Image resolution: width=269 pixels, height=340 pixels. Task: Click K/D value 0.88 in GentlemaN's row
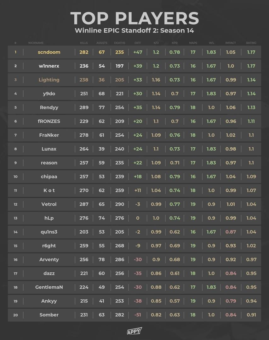point(156,287)
